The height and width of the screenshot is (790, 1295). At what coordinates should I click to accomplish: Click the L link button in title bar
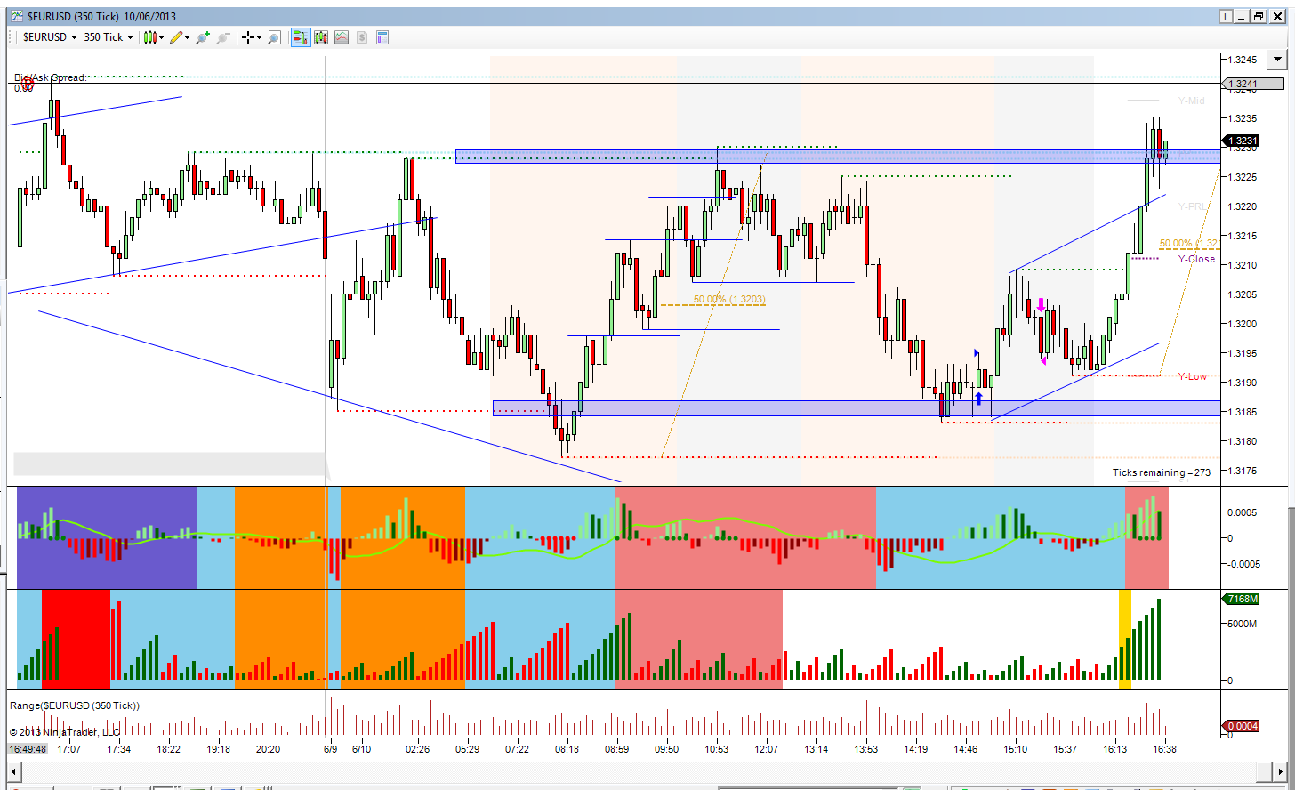pos(1227,16)
